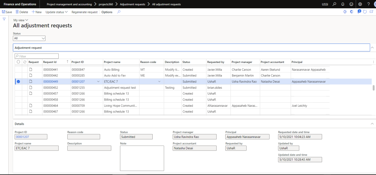This screenshot has height=175, width=376.
Task: Open the notifications bell icon
Action: tap(343, 4)
